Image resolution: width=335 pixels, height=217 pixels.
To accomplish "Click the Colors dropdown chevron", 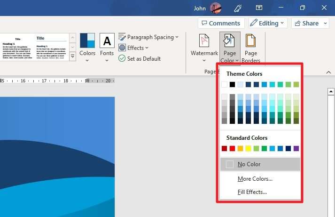I will pos(87,61).
